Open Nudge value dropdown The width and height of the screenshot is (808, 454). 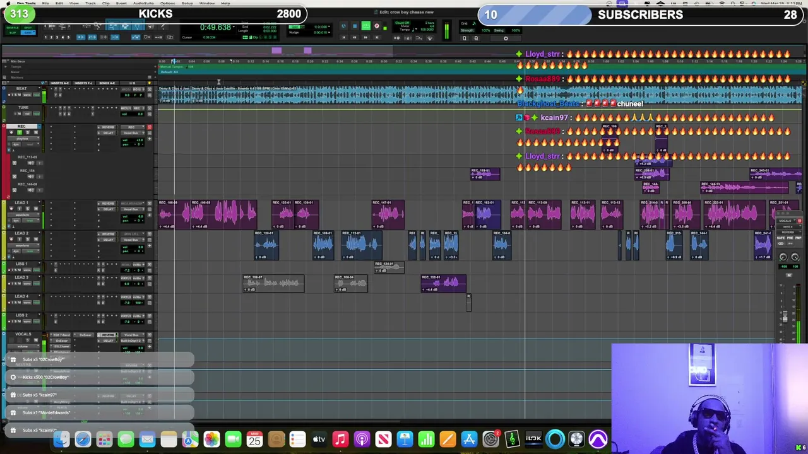point(329,32)
